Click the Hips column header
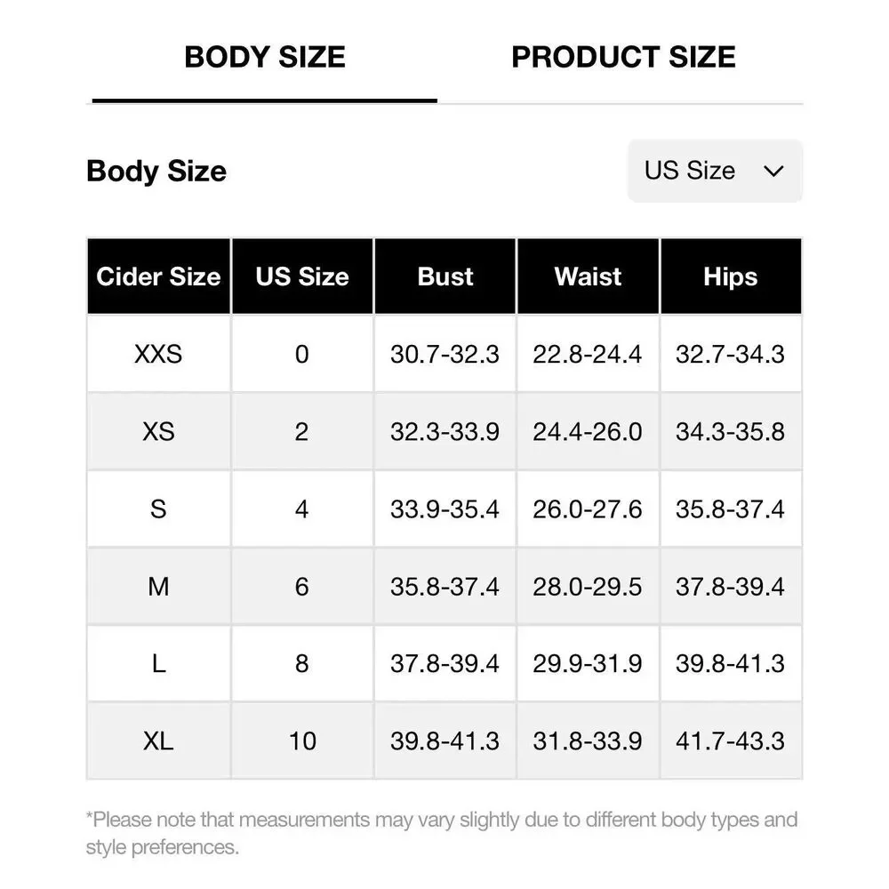889x889 pixels. coord(730,276)
